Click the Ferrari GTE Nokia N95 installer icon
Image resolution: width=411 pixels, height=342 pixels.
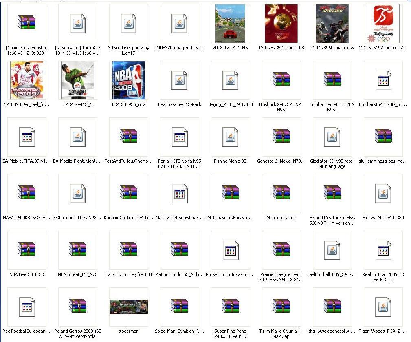pyautogui.click(x=179, y=137)
